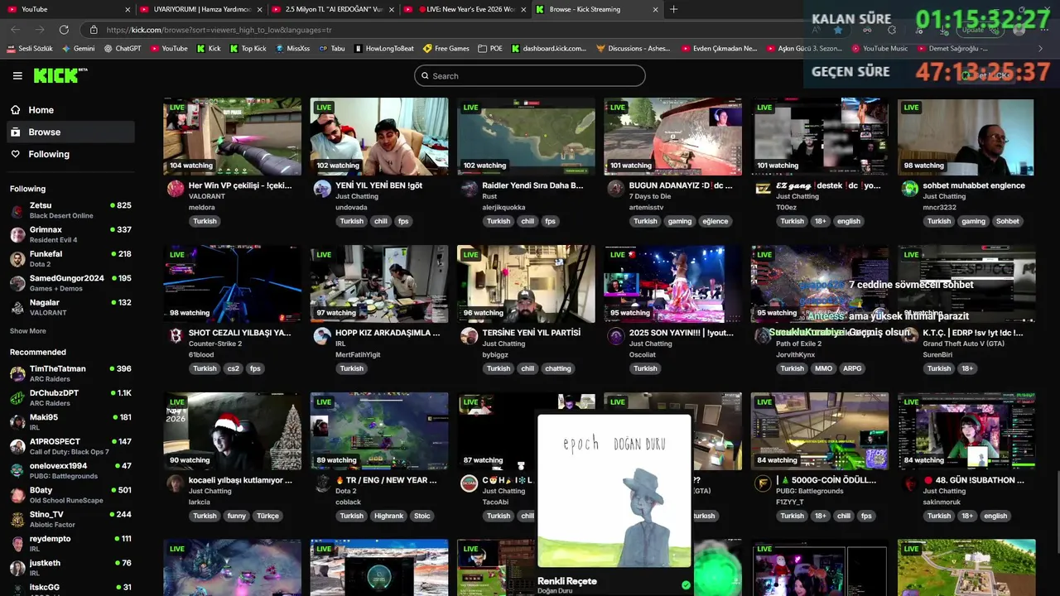Screen dimensions: 1060x596
Task: Click SamedGungor2024's avatar in sidebar
Action: click(17, 283)
